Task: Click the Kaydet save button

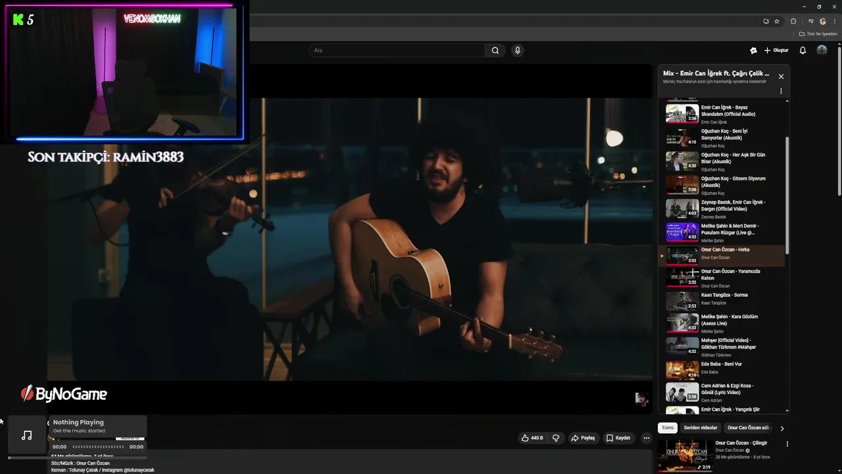Action: (618, 438)
